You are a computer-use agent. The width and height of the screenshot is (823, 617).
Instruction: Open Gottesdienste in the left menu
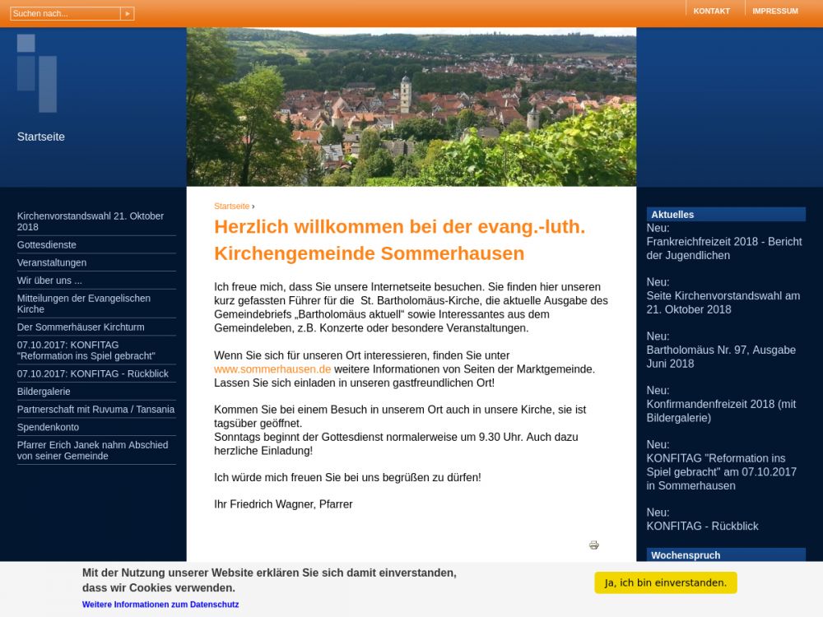pyautogui.click(x=47, y=245)
